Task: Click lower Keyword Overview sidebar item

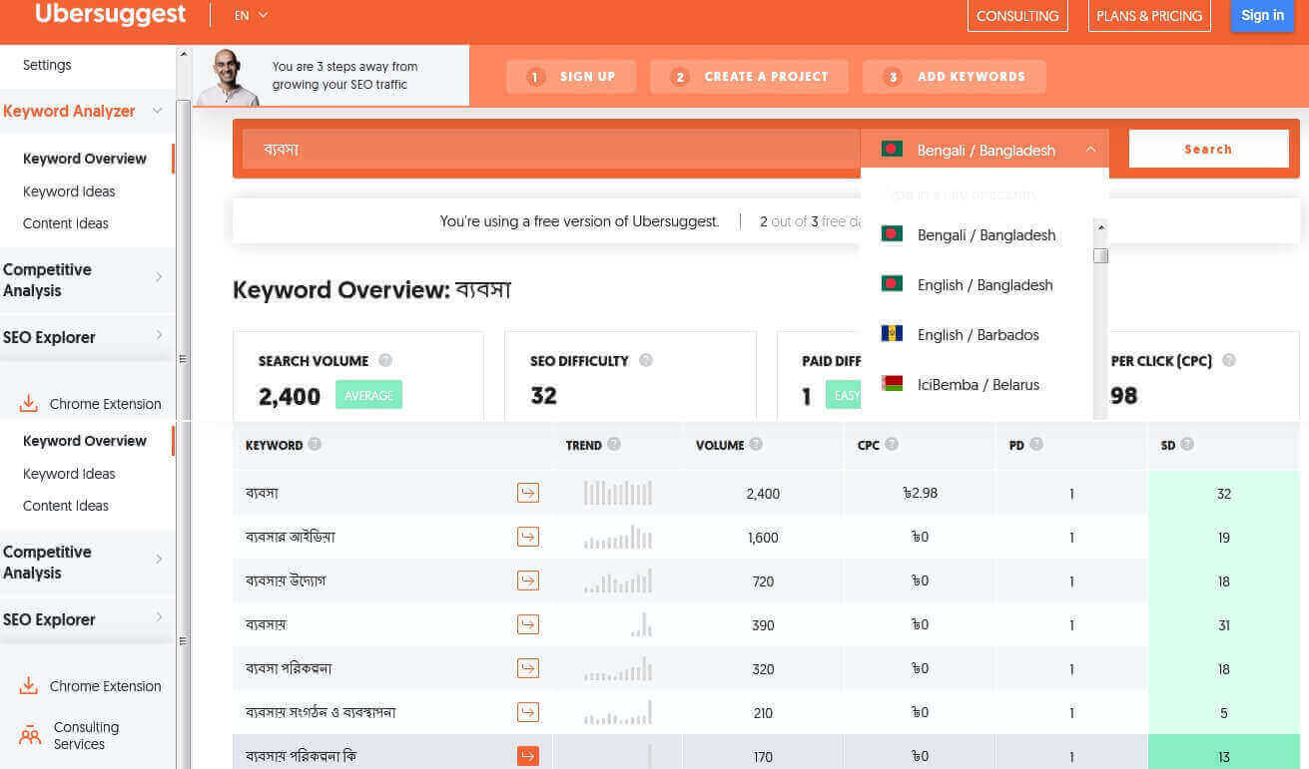Action: click(85, 441)
